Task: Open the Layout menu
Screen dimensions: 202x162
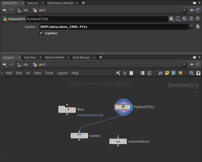Action: (x=62, y=73)
